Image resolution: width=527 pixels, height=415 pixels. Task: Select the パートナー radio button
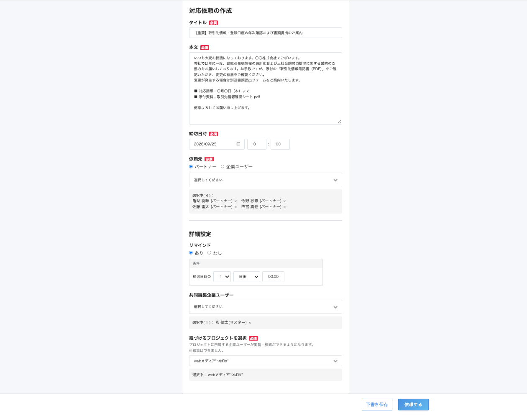tap(191, 166)
